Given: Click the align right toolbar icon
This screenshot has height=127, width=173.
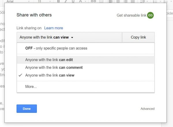Looking at the screenshot, I should 125,1.
